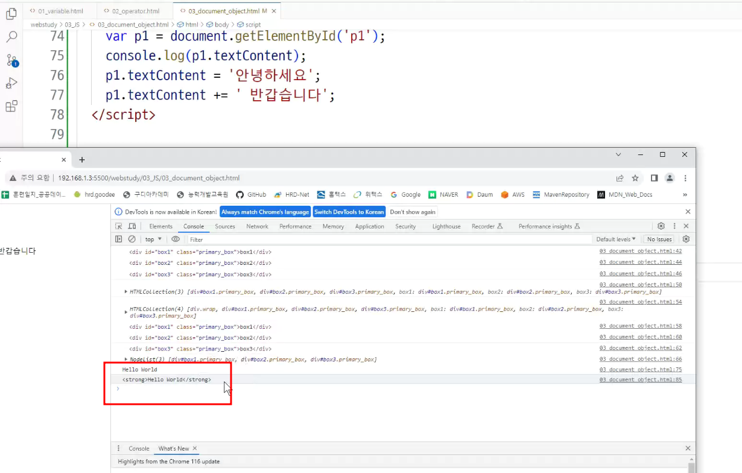Open the Chrome profile avatar
Screen dimensions: 742x473
click(670, 178)
